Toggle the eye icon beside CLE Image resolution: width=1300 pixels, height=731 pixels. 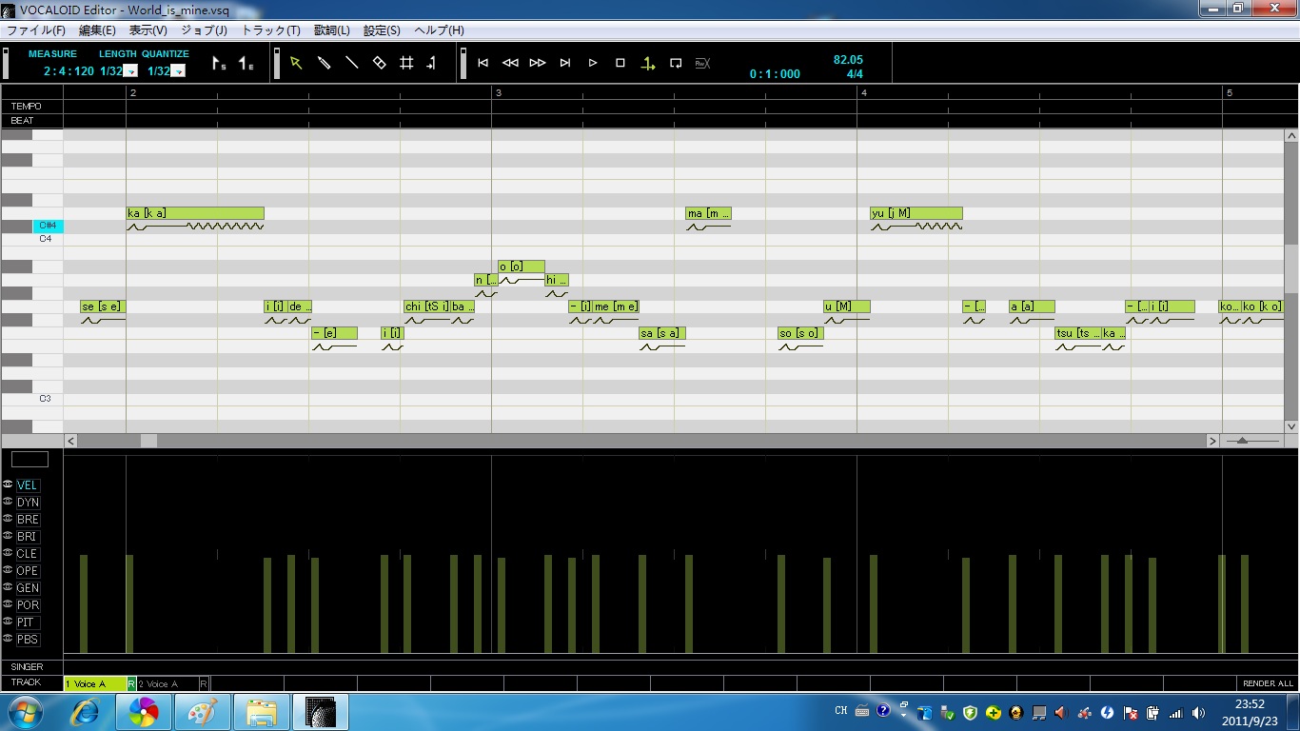pos(8,553)
